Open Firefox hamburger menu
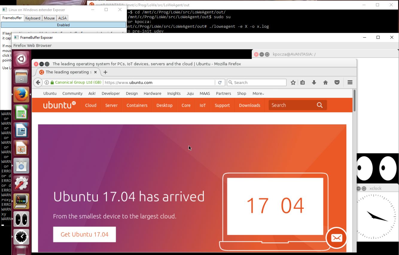Screen dimensions: 399x255 [350, 83]
